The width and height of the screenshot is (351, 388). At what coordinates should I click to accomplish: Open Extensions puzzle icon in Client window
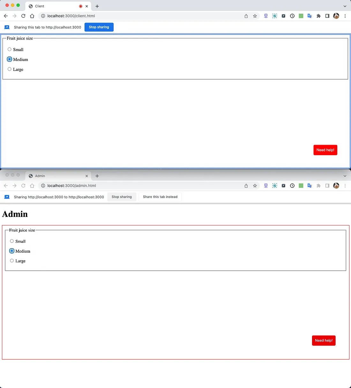tap(318, 16)
